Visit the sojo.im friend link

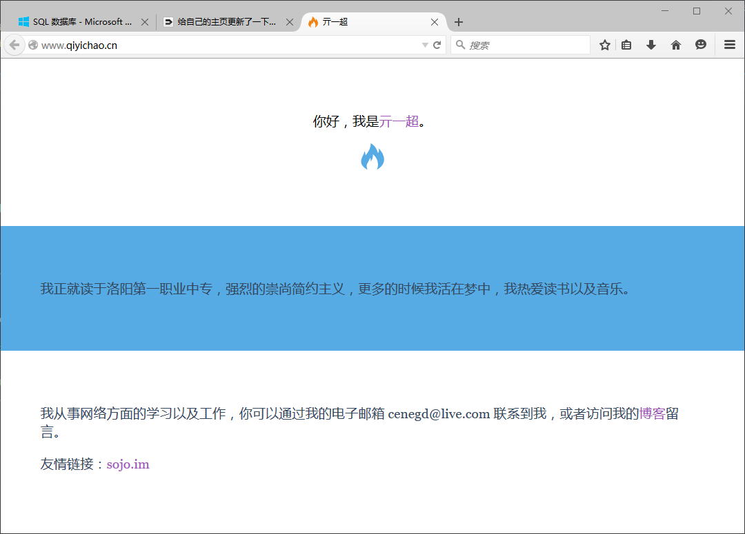click(x=128, y=464)
